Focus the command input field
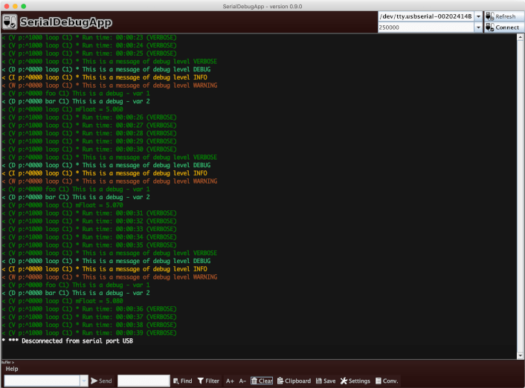This screenshot has height=388, width=525. (40, 381)
